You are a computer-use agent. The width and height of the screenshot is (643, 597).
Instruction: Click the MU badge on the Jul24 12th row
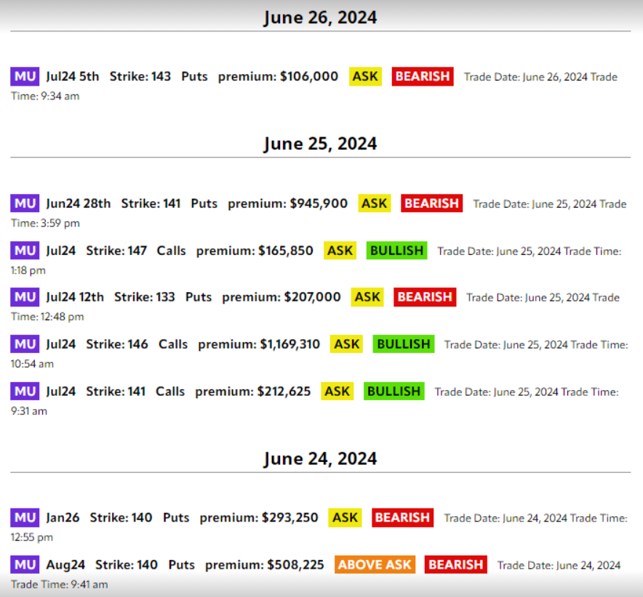tap(25, 297)
